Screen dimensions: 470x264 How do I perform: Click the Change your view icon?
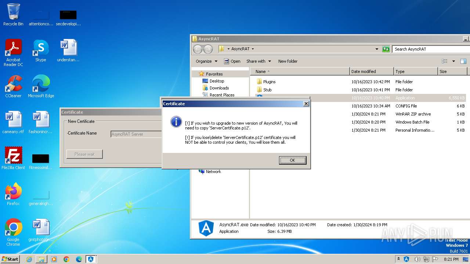[445, 61]
